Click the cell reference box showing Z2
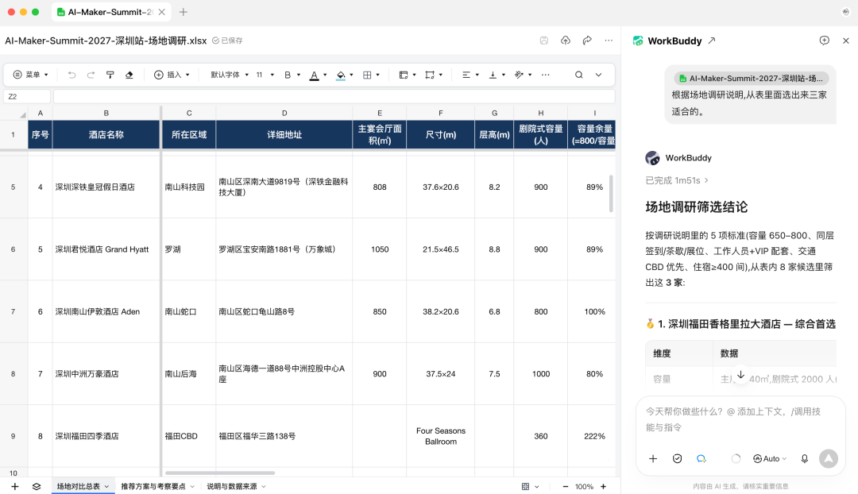 (x=27, y=96)
